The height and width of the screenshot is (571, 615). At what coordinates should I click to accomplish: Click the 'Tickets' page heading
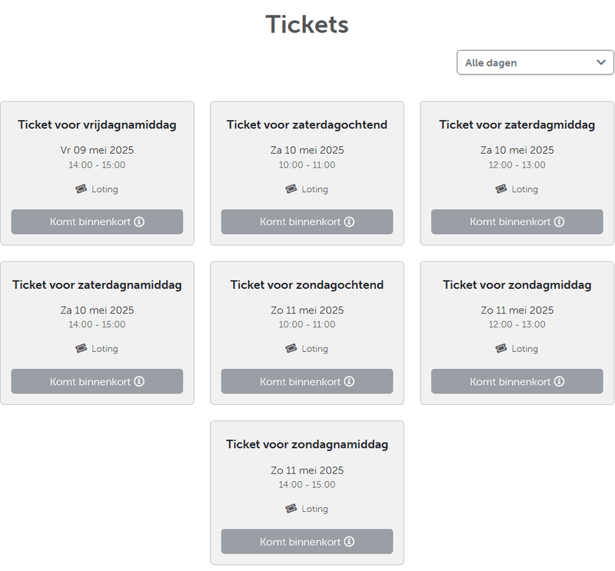point(307,25)
